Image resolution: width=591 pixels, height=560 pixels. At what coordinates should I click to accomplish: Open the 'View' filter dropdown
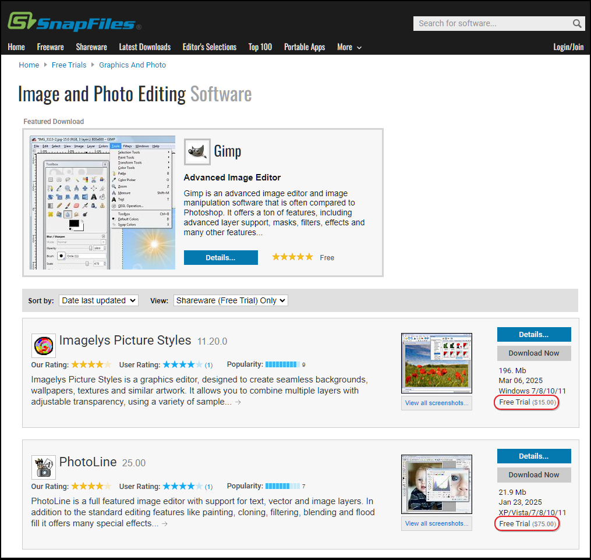(231, 300)
